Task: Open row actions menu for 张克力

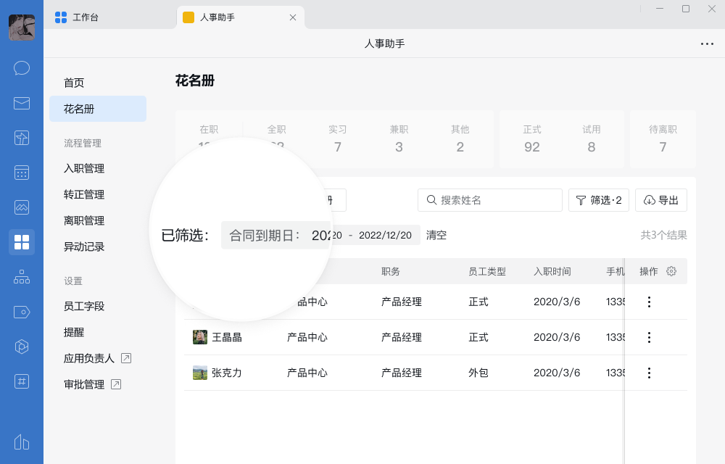Action: pos(649,373)
